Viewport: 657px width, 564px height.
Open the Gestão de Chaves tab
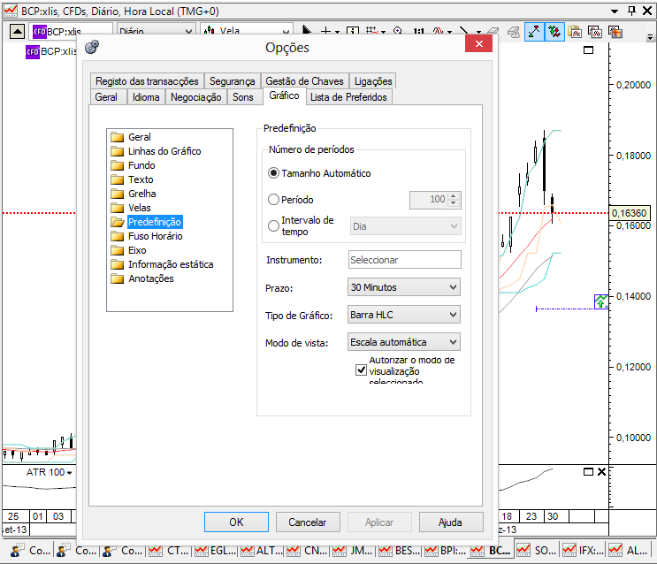[x=304, y=80]
